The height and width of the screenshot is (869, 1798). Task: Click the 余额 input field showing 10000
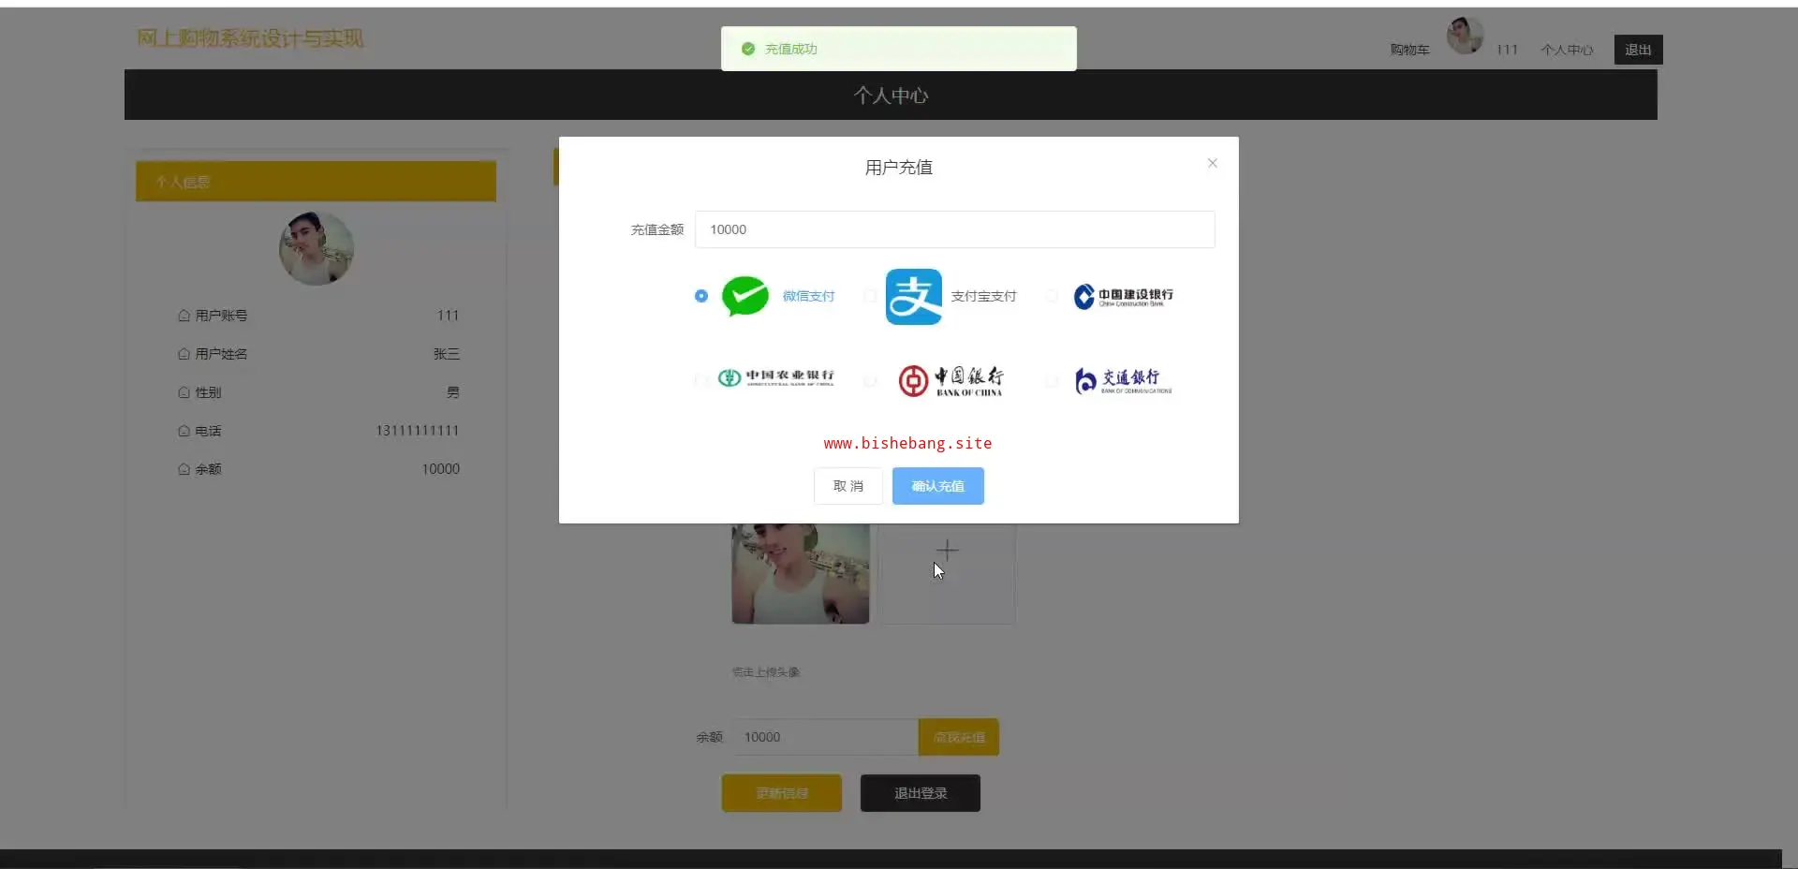pyautogui.click(x=825, y=737)
